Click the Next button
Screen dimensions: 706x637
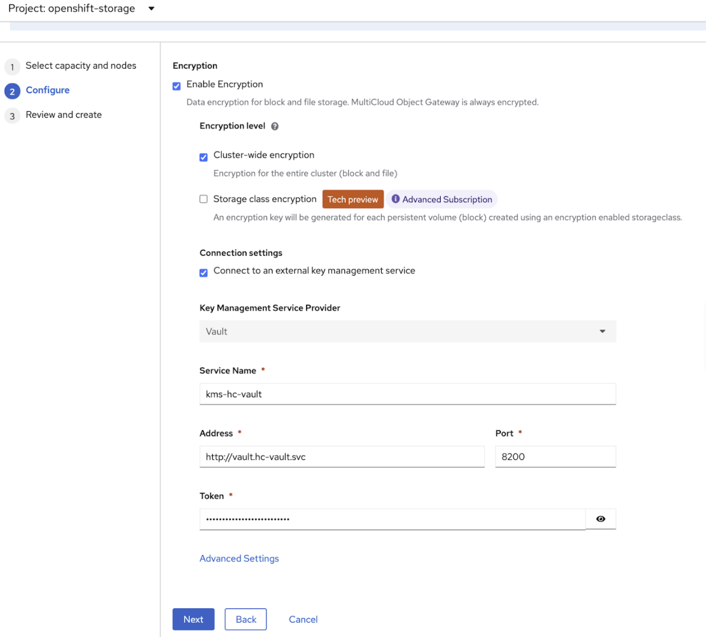(193, 620)
